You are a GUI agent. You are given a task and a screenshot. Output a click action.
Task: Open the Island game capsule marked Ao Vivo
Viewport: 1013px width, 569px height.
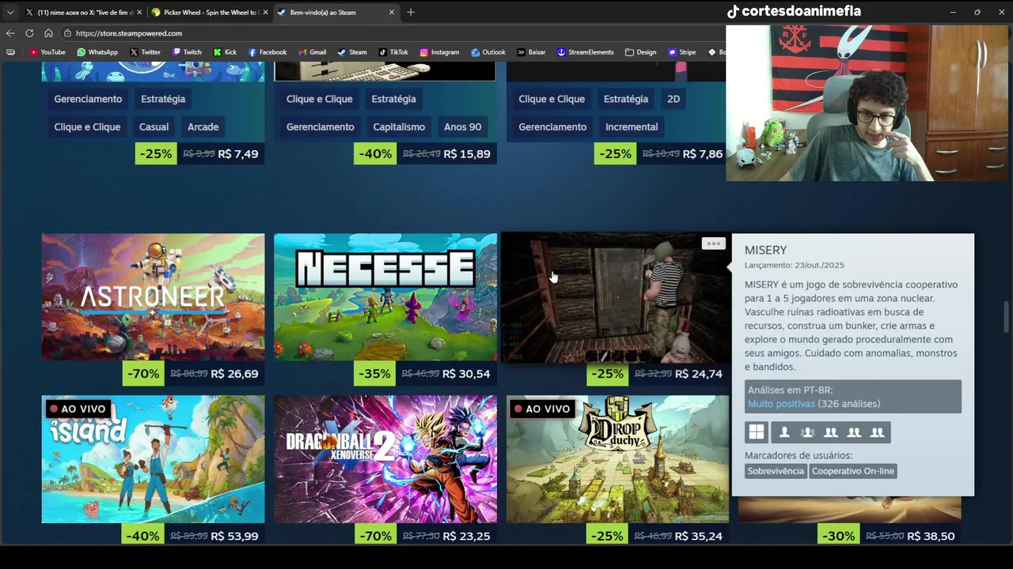pos(153,459)
